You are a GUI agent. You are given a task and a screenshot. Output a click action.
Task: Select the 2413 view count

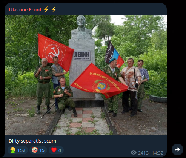[143, 153]
